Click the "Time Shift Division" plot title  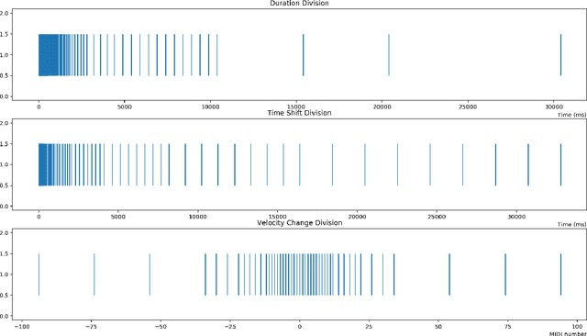click(x=299, y=113)
